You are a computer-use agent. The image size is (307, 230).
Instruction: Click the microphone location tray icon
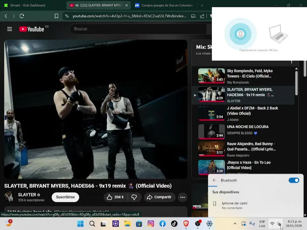click(252, 224)
